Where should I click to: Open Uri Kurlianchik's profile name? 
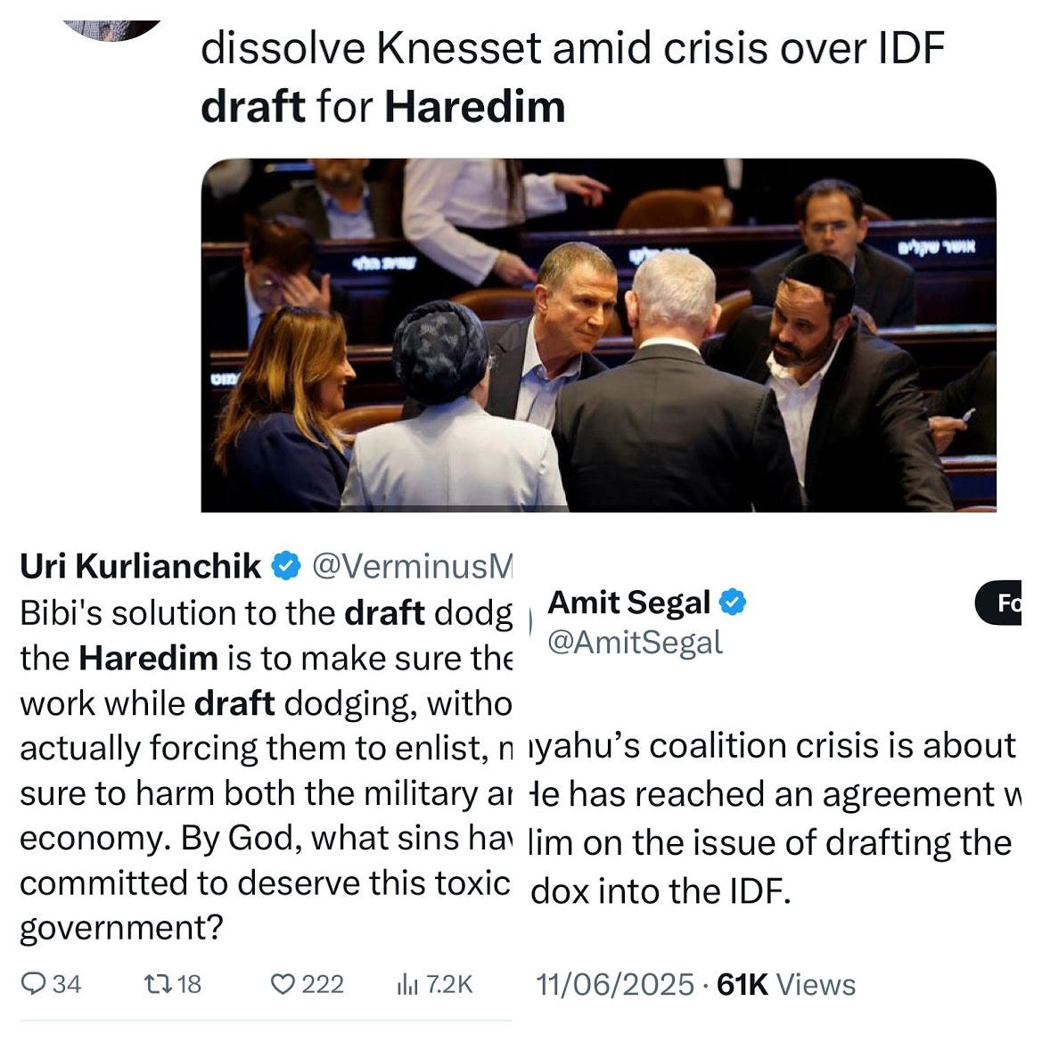(x=140, y=566)
